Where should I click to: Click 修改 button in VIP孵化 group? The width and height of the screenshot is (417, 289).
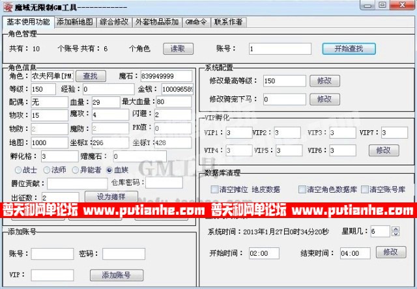coord(384,150)
